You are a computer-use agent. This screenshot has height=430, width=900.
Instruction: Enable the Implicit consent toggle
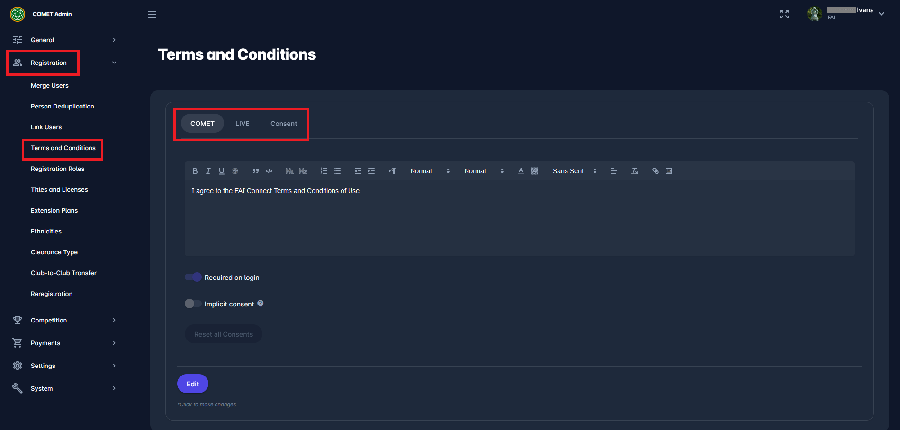192,304
